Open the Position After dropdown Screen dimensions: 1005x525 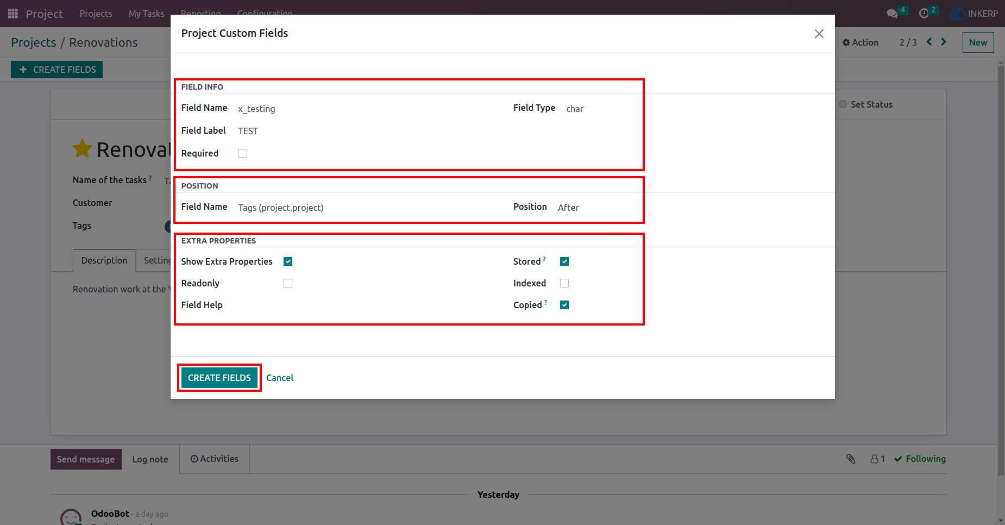[x=596, y=208]
